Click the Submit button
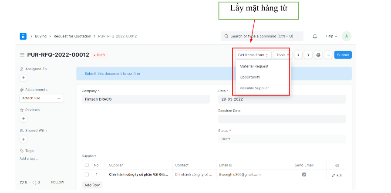391x193 pixels. point(343,55)
